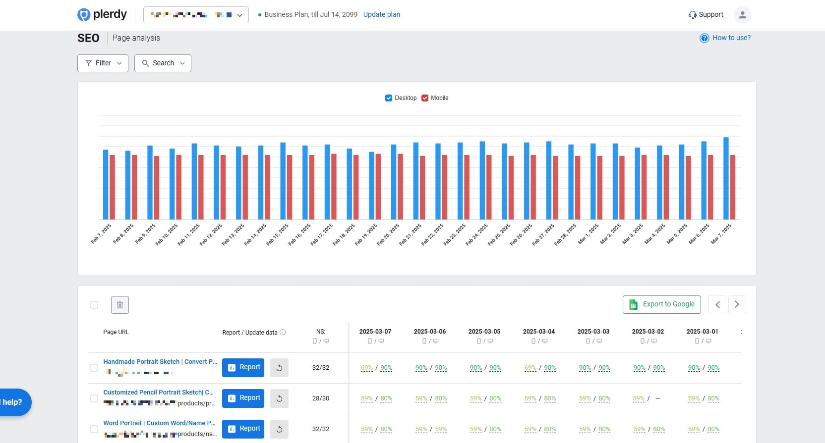Refresh data for Handmade Portrait Sketch row
This screenshot has height=443, width=825.
(279, 368)
